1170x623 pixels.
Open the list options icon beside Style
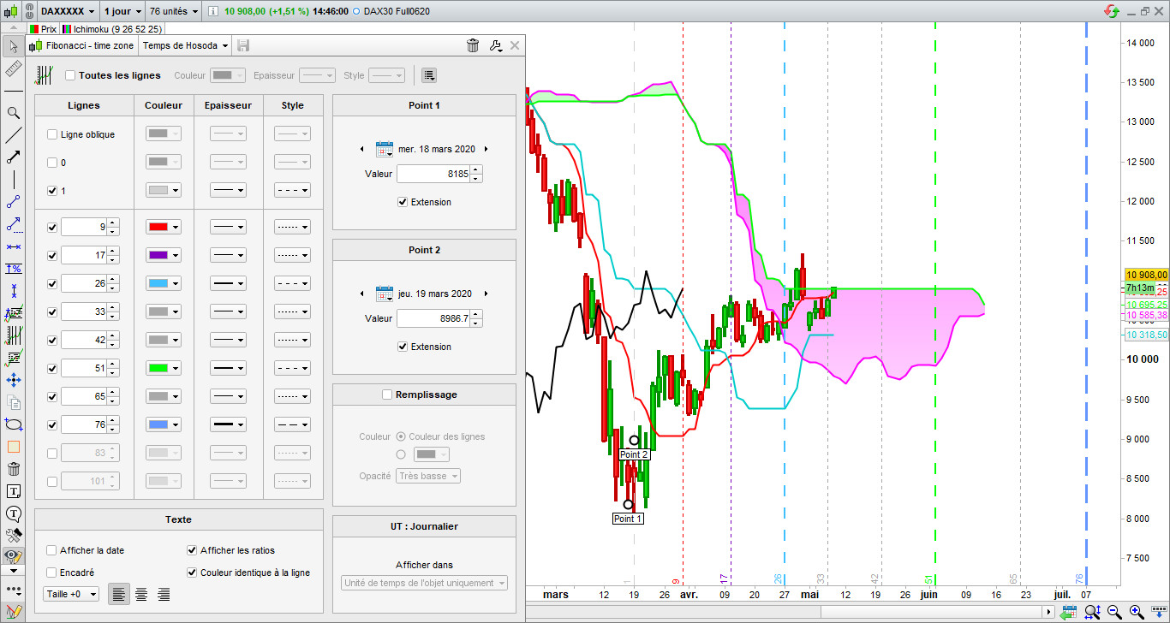coord(429,75)
